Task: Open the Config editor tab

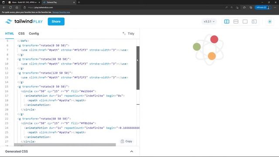Action: (34, 34)
